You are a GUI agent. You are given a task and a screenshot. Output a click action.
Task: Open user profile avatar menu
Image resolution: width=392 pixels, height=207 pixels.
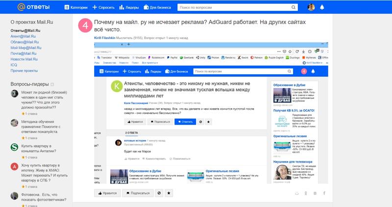(311, 7)
